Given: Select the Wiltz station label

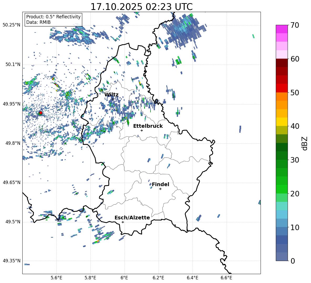Looking at the screenshot, I should (x=111, y=95).
